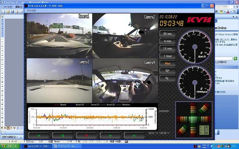Open the 編集 menu in Microsoft Word
Image resolution: width=239 pixels, height=149 pixels.
point(19,7)
